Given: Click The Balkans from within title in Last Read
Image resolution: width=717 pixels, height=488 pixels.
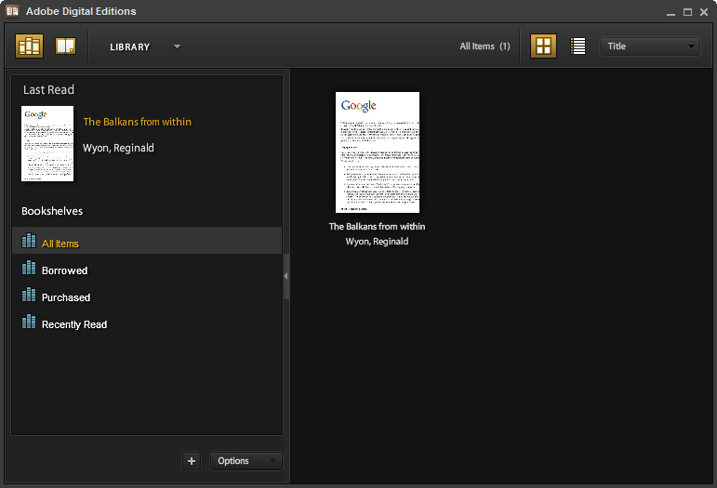Looking at the screenshot, I should 138,122.
